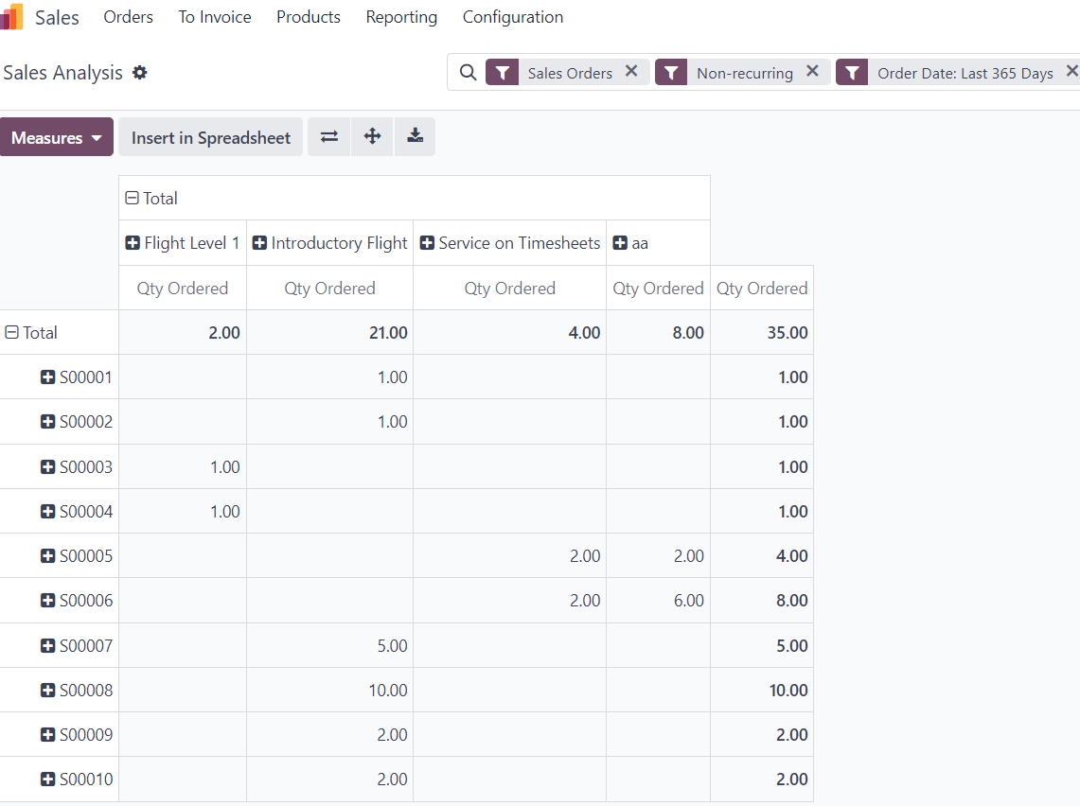
Task: Open the Measures dropdown
Action: coord(57,137)
